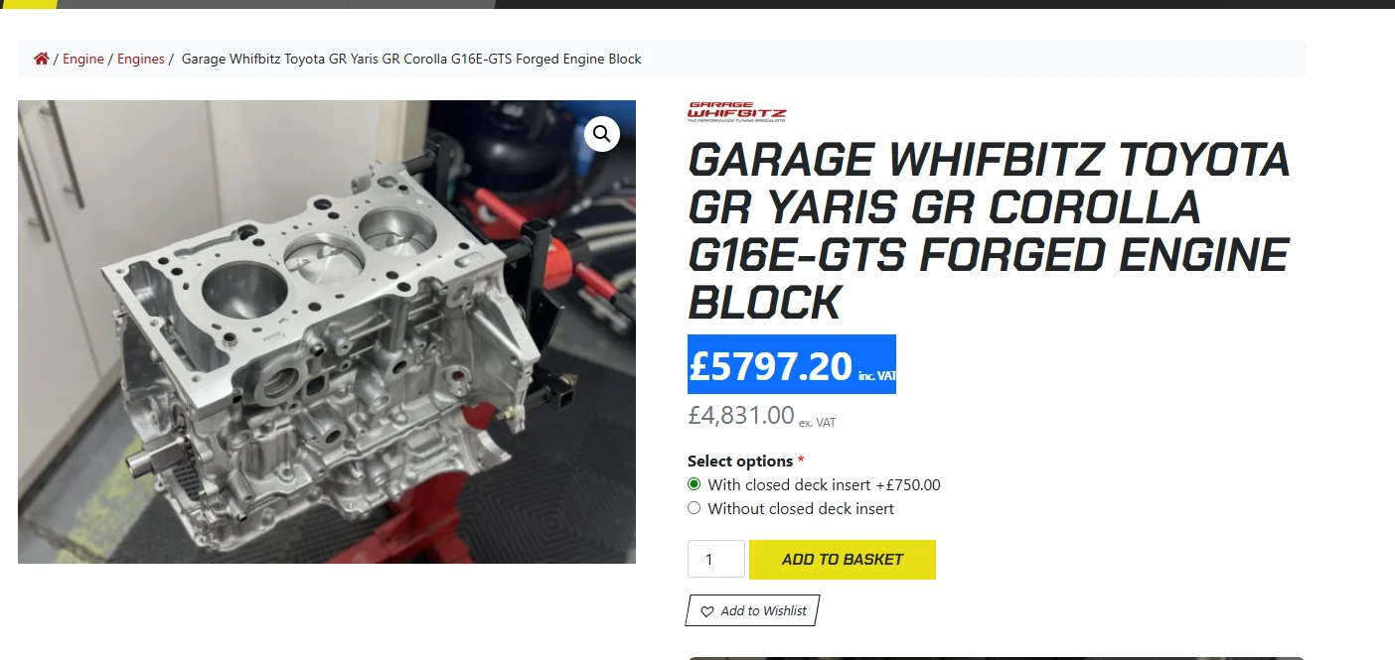Open the Garage Whifbitz brand logo
The height and width of the screenshot is (660, 1395).
click(x=736, y=111)
